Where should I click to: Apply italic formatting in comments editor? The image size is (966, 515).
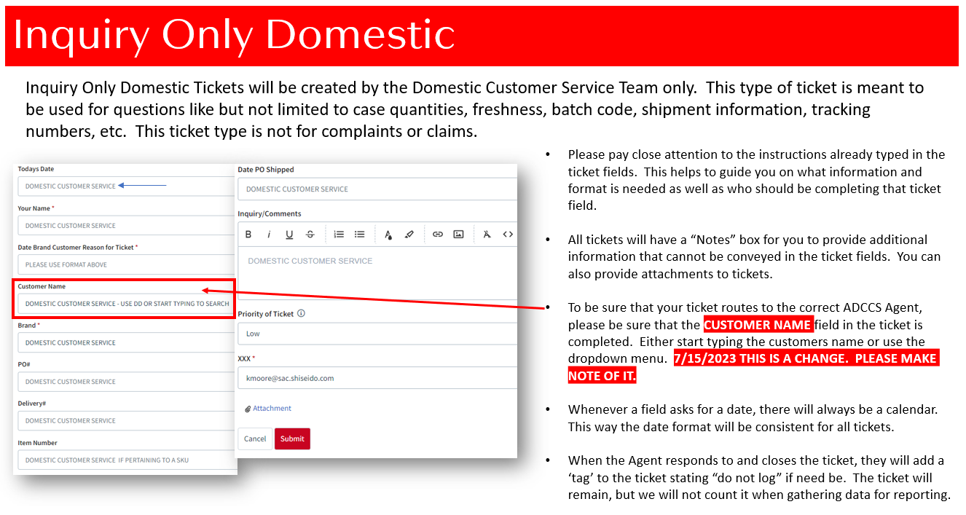click(x=269, y=235)
